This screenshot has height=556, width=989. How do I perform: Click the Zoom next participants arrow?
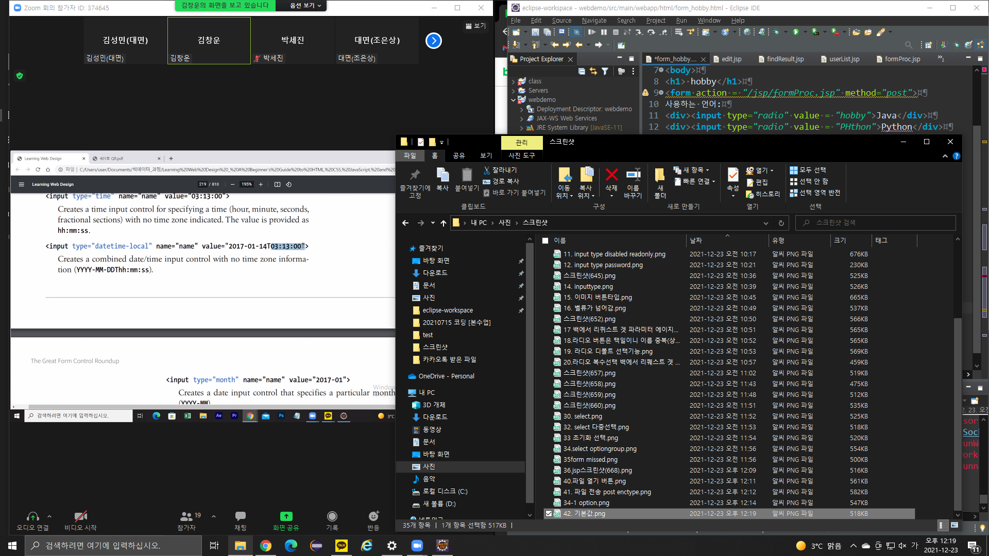434,41
